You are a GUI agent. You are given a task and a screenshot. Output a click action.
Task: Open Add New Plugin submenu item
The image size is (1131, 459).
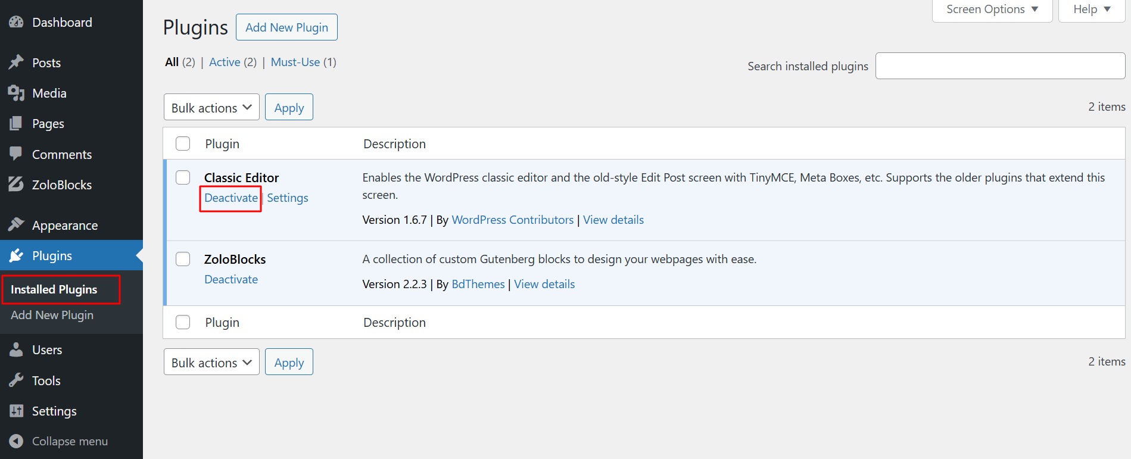click(52, 315)
